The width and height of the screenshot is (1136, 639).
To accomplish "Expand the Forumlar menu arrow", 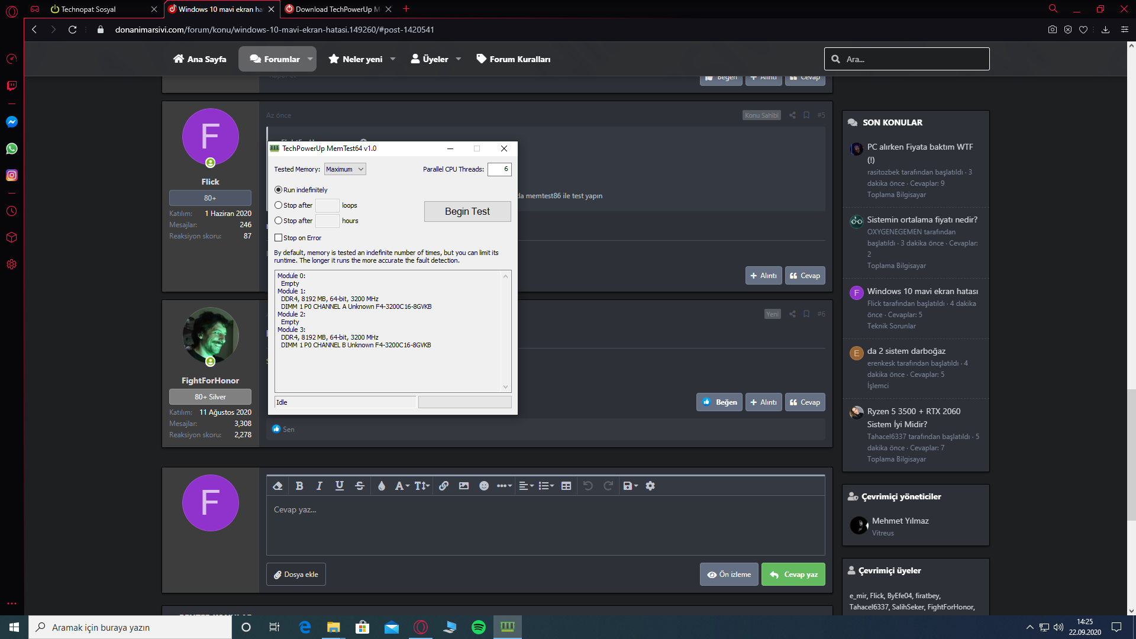I will click(309, 59).
